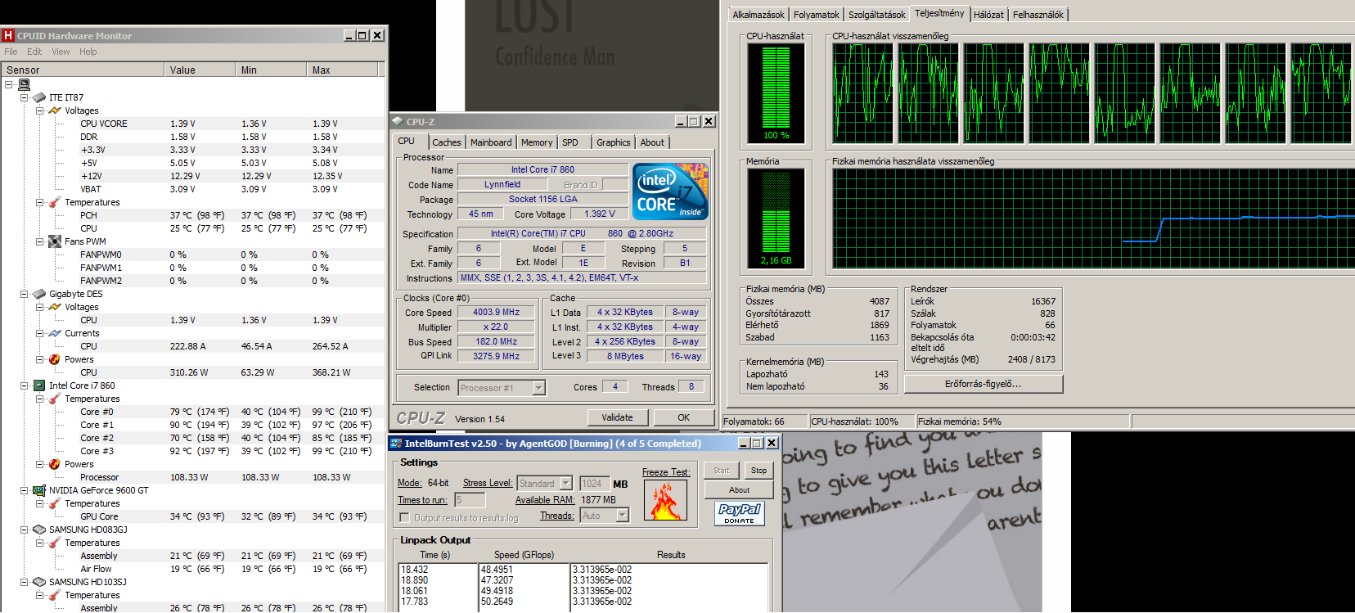The height and width of the screenshot is (613, 1355).
Task: Click the Value column header in HWMonitor
Action: 200,70
